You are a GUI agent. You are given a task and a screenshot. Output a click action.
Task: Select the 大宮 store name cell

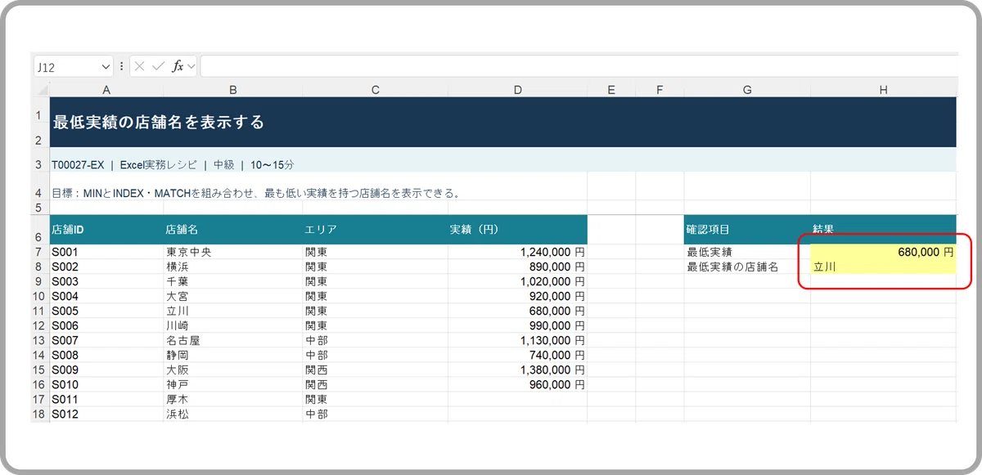232,297
